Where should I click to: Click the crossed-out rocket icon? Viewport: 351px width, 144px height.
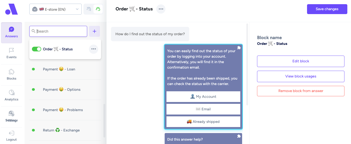89,9
